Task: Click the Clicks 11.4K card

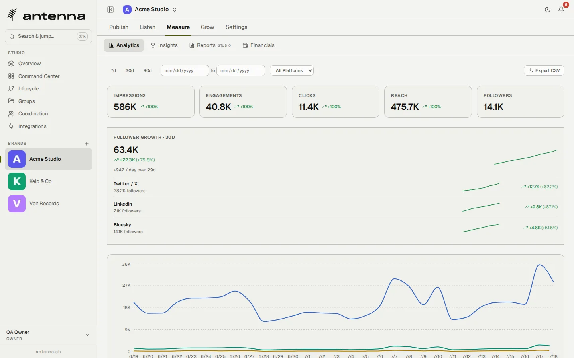Action: (x=336, y=101)
